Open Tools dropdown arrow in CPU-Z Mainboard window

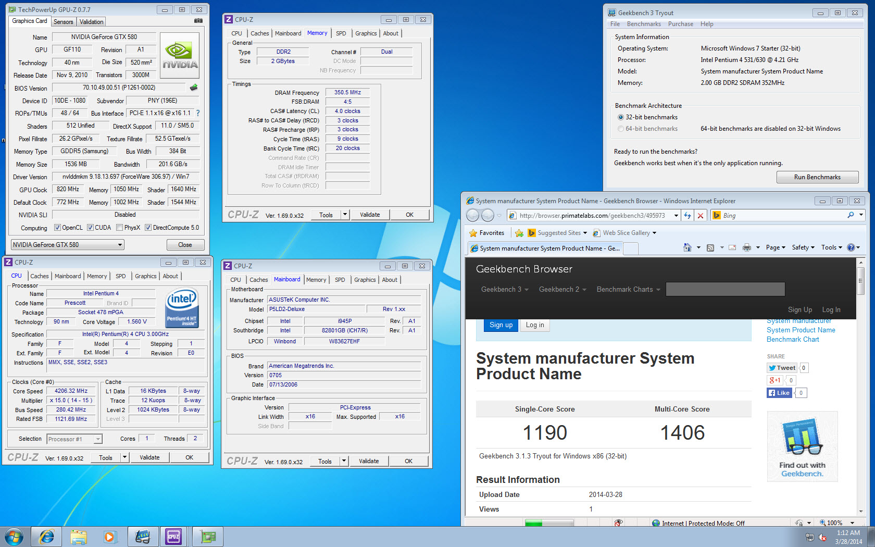344,461
